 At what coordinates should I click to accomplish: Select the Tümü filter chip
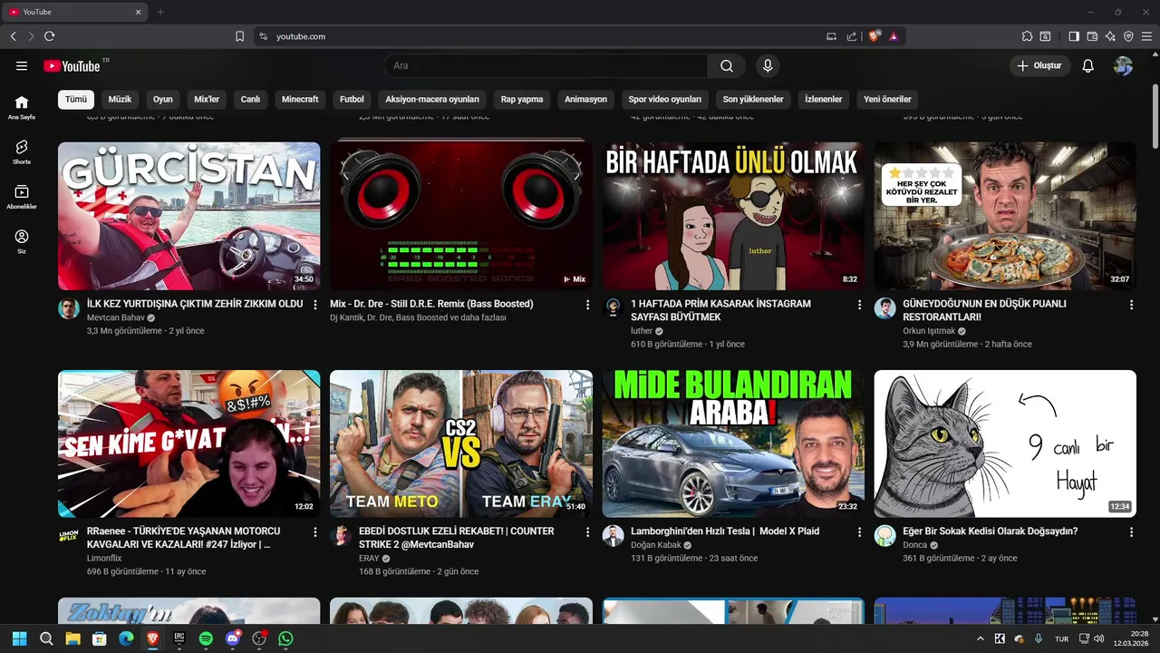point(76,99)
